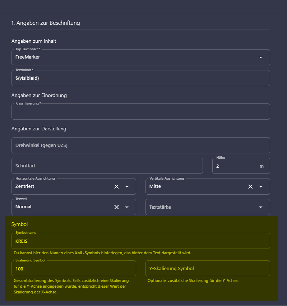Open the Textstil dropdown menu
The image size is (287, 306).
click(126, 207)
